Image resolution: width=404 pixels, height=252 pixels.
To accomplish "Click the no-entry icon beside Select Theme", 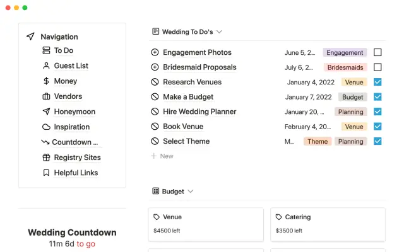I will [x=155, y=141].
